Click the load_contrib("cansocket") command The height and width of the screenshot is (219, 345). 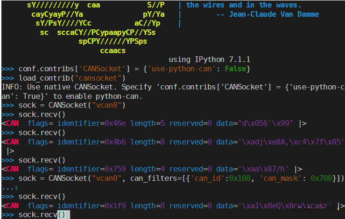tap(72, 78)
